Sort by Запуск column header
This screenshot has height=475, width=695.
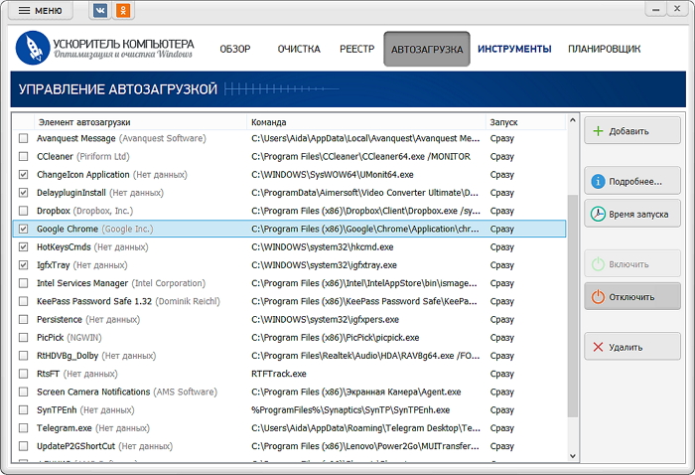pyautogui.click(x=525, y=122)
